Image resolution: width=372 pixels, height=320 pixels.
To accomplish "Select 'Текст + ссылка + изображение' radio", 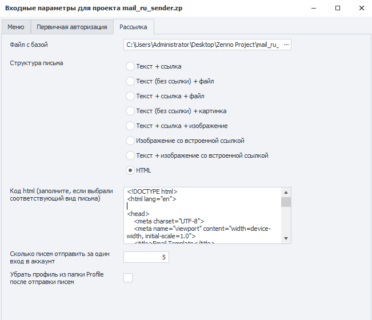I will point(130,126).
